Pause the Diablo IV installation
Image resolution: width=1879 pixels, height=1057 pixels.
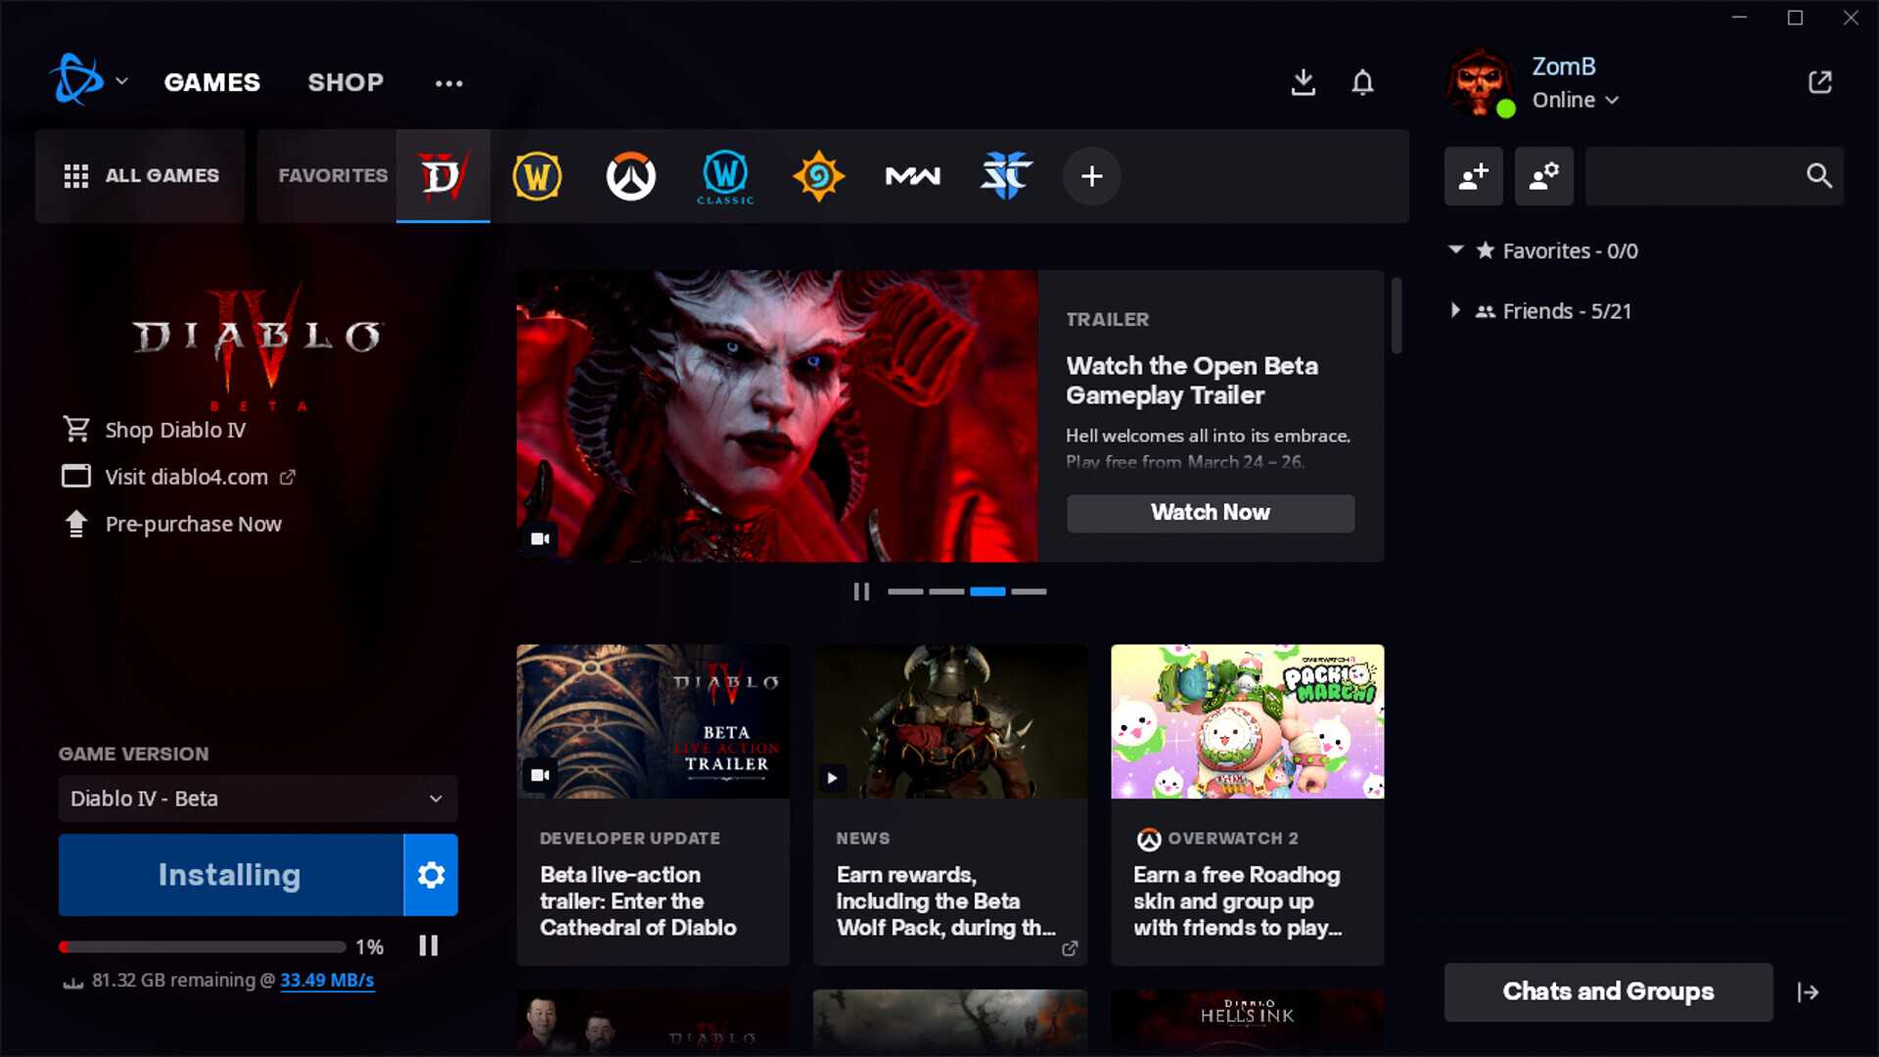pos(429,946)
